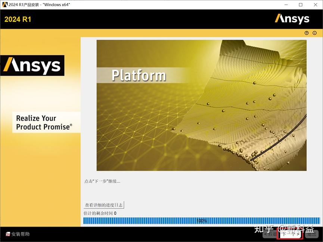Maximize the installer window

(x=301, y=4)
